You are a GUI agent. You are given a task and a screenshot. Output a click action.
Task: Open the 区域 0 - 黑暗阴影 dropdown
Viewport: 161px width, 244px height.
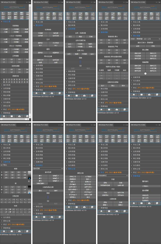[145, 39]
